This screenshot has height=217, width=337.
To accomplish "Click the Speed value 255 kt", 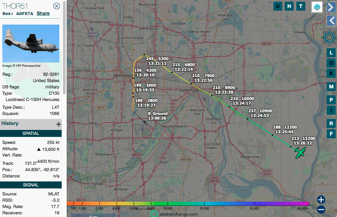I will coord(53,143).
